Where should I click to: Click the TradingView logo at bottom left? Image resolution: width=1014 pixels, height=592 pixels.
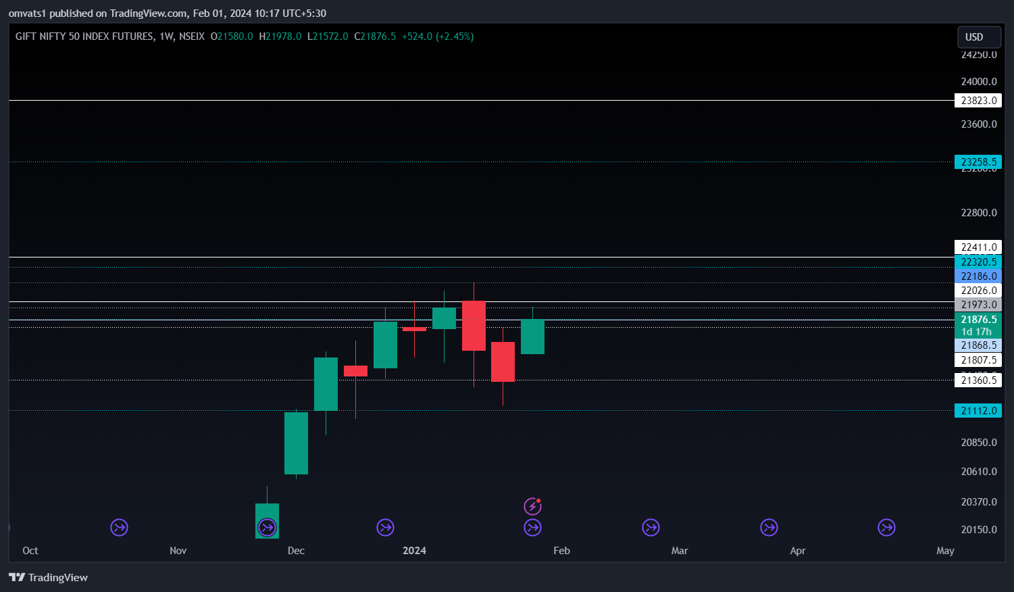48,577
